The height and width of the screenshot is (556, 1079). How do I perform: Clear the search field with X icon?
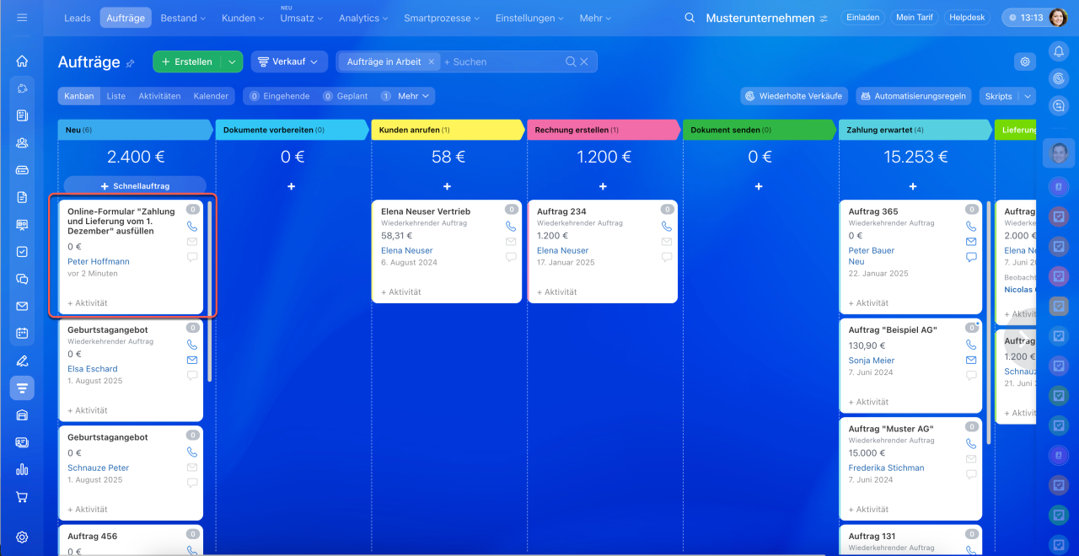pos(583,61)
